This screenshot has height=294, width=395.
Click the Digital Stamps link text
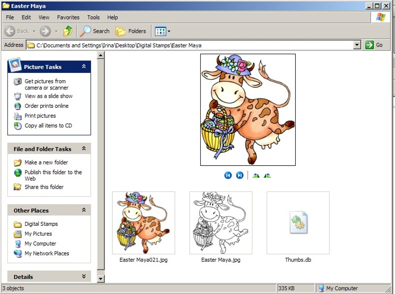(x=41, y=224)
